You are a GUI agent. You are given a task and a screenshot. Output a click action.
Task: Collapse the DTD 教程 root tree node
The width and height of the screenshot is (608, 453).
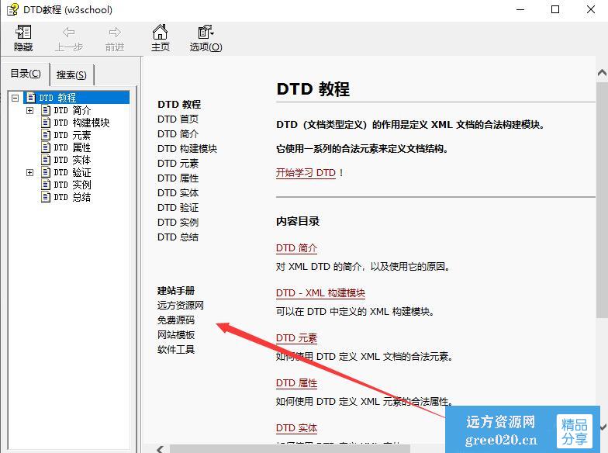16,98
